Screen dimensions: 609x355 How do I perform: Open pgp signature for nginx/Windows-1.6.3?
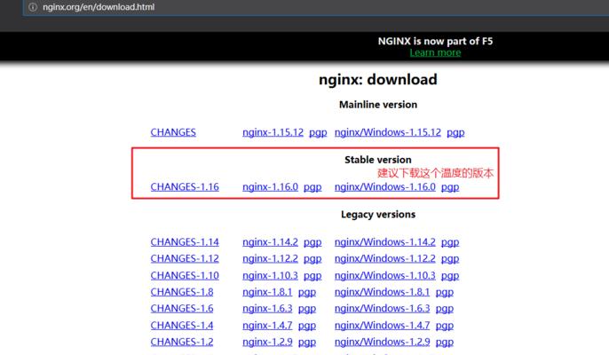(x=445, y=309)
